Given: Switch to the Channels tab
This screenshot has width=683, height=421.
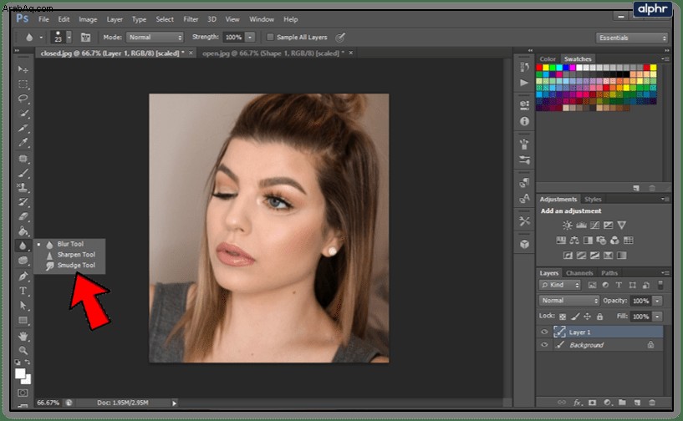Looking at the screenshot, I should [x=579, y=273].
